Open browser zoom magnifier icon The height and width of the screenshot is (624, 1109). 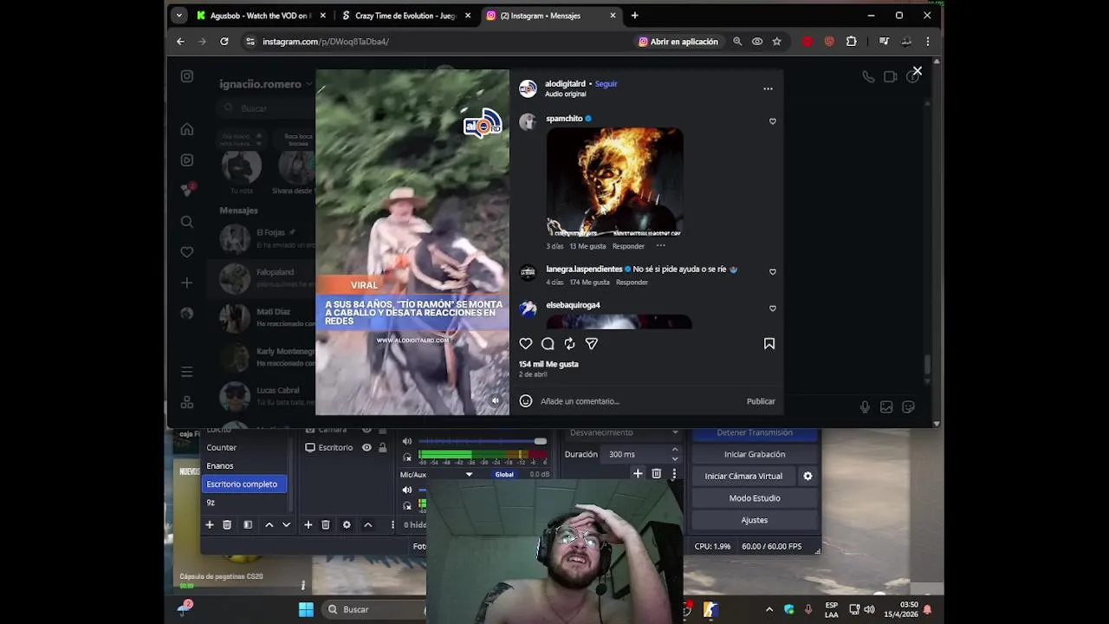pos(737,42)
